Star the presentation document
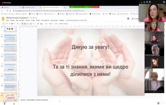The width and height of the screenshot is (166, 105). coord(31,18)
